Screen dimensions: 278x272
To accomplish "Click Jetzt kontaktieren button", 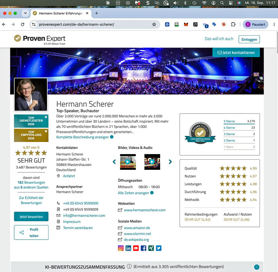I will pyautogui.click(x=236, y=53).
